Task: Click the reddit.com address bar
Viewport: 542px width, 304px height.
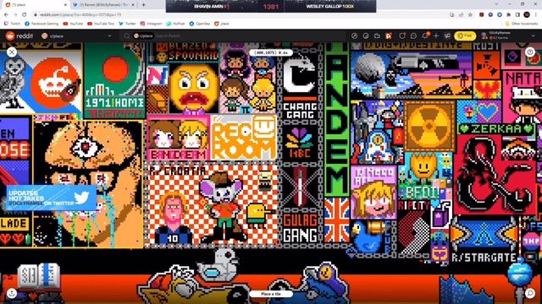Action: tap(239, 15)
